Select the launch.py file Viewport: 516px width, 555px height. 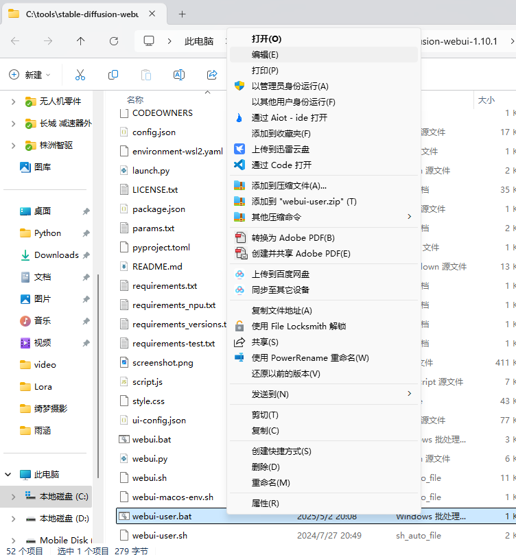(x=151, y=171)
